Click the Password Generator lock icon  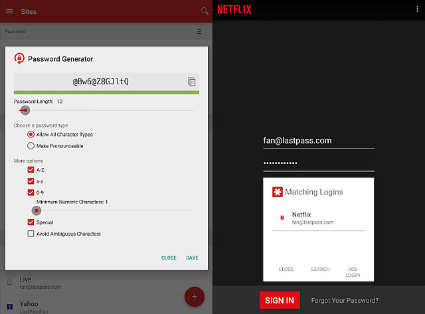pyautogui.click(x=19, y=58)
